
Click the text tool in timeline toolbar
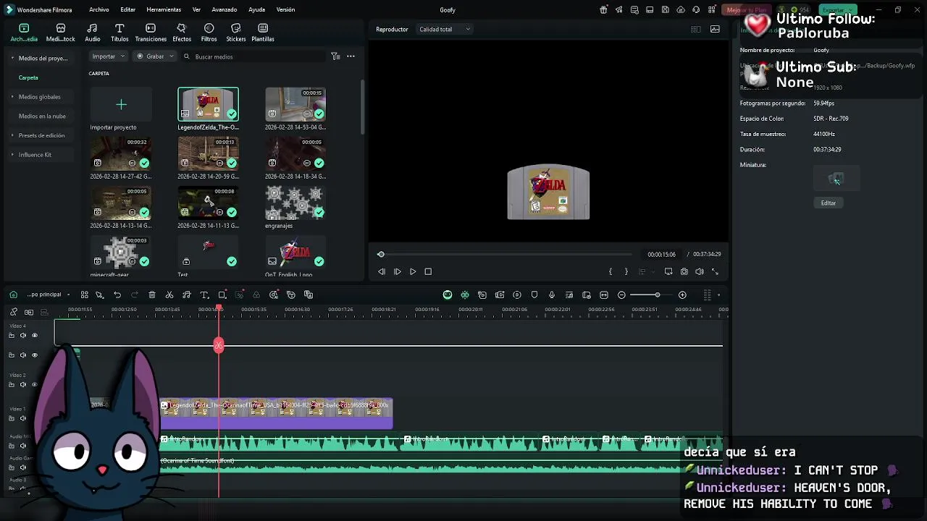click(x=204, y=295)
